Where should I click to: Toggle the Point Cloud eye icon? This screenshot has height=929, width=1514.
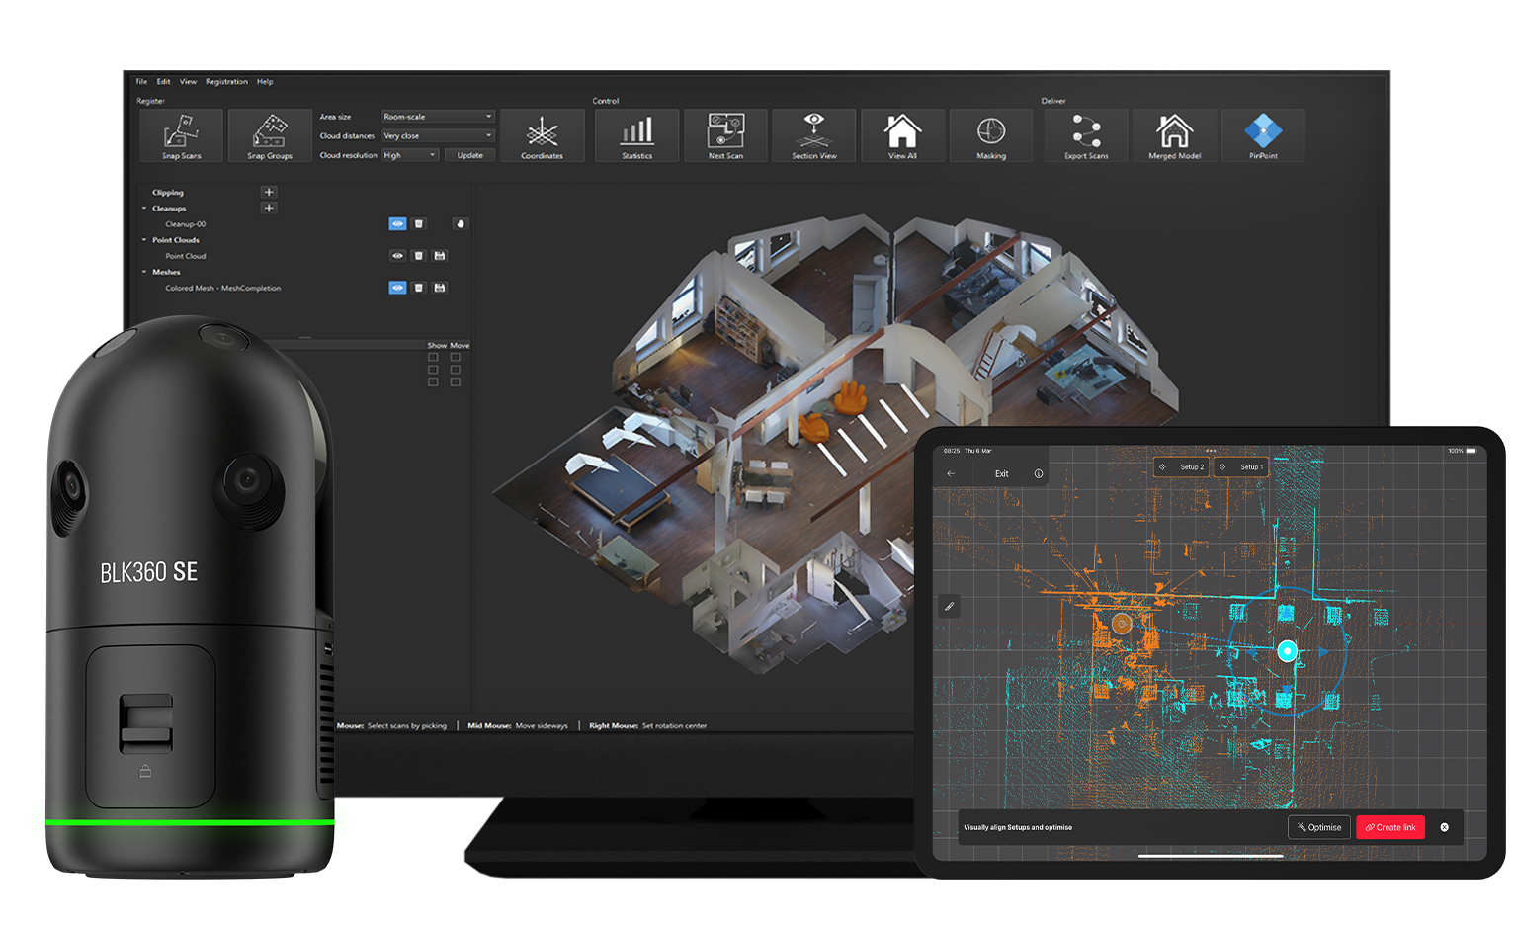pos(397,256)
